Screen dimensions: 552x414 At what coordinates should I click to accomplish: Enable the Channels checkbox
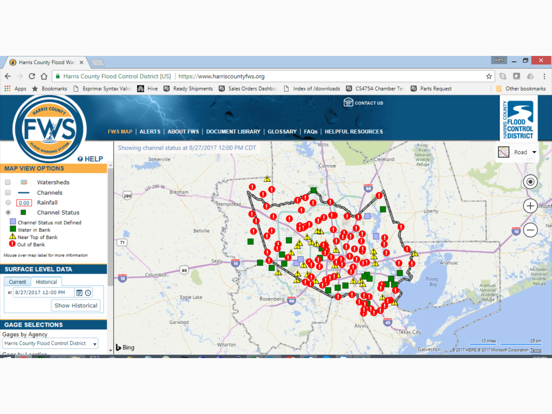pyautogui.click(x=8, y=192)
